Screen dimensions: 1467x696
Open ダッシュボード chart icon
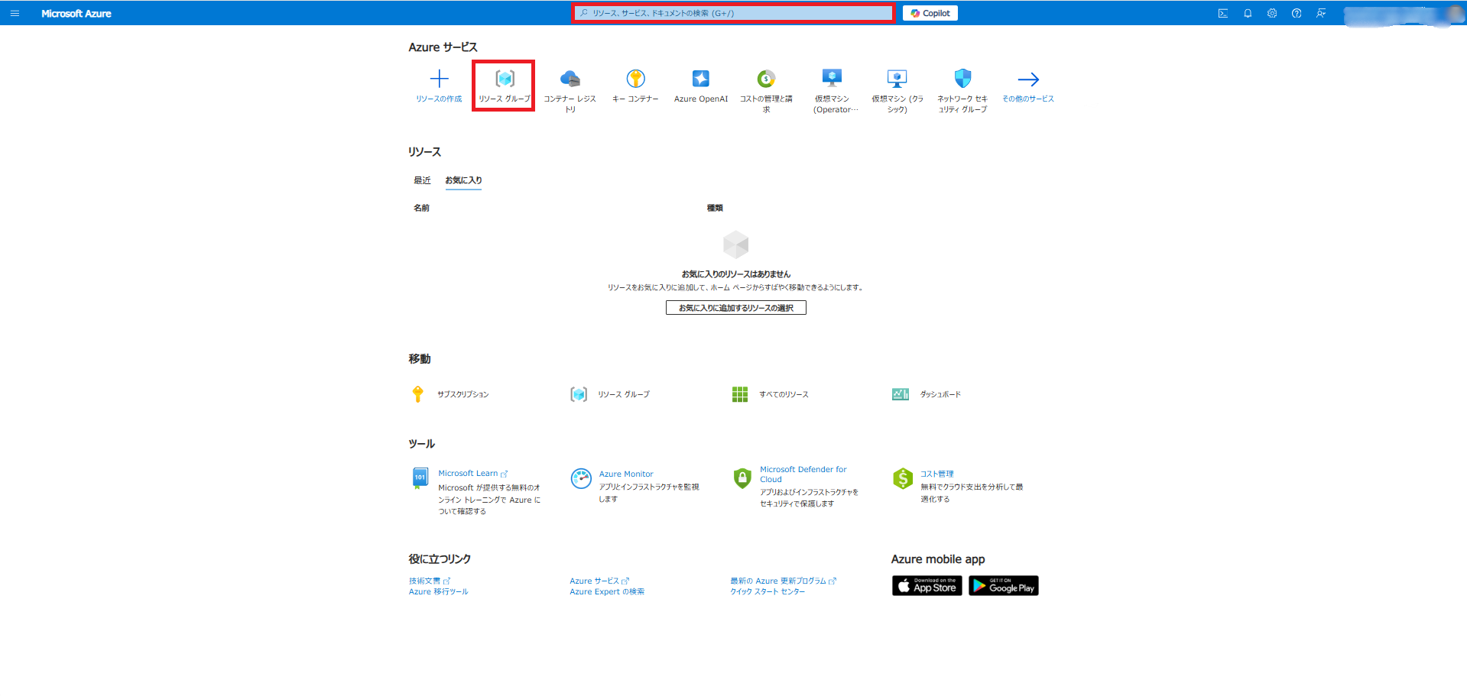901,394
